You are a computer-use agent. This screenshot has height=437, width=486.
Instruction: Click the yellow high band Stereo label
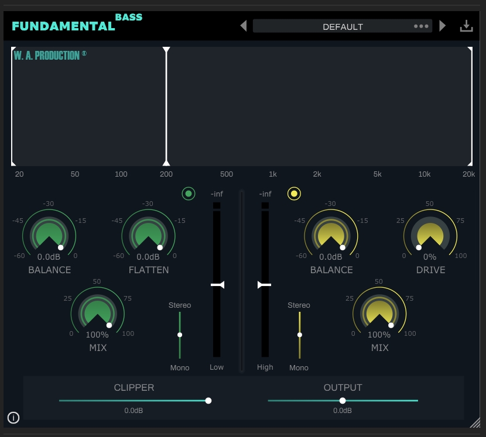pos(299,305)
